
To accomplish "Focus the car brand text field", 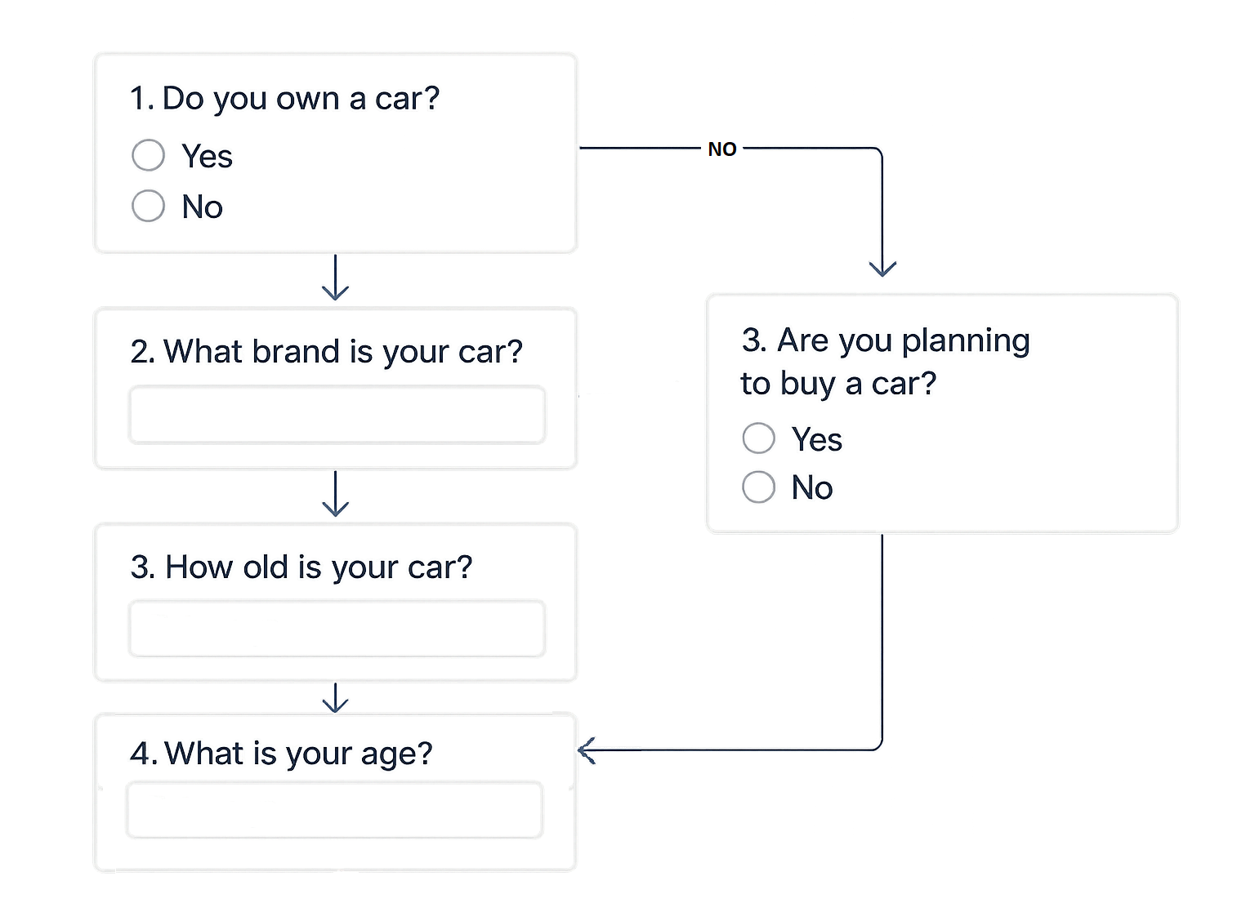I will click(x=337, y=415).
